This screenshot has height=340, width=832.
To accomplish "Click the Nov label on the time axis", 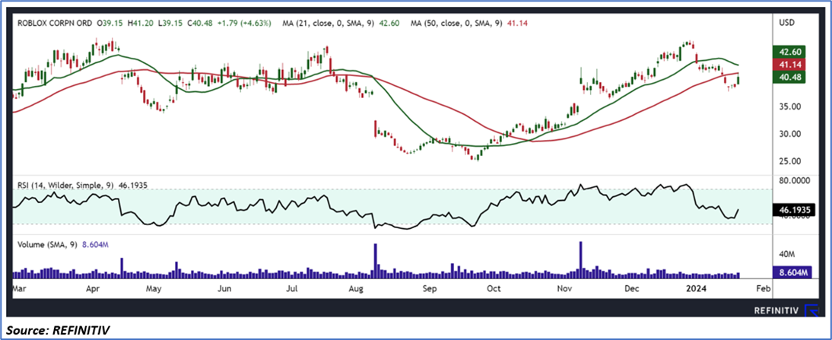I will [x=564, y=288].
